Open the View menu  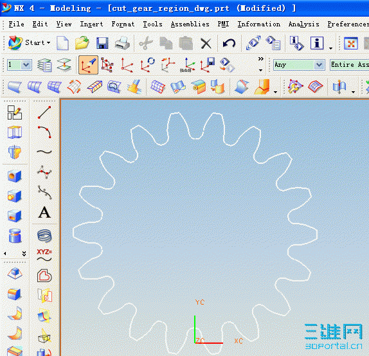coord(64,24)
